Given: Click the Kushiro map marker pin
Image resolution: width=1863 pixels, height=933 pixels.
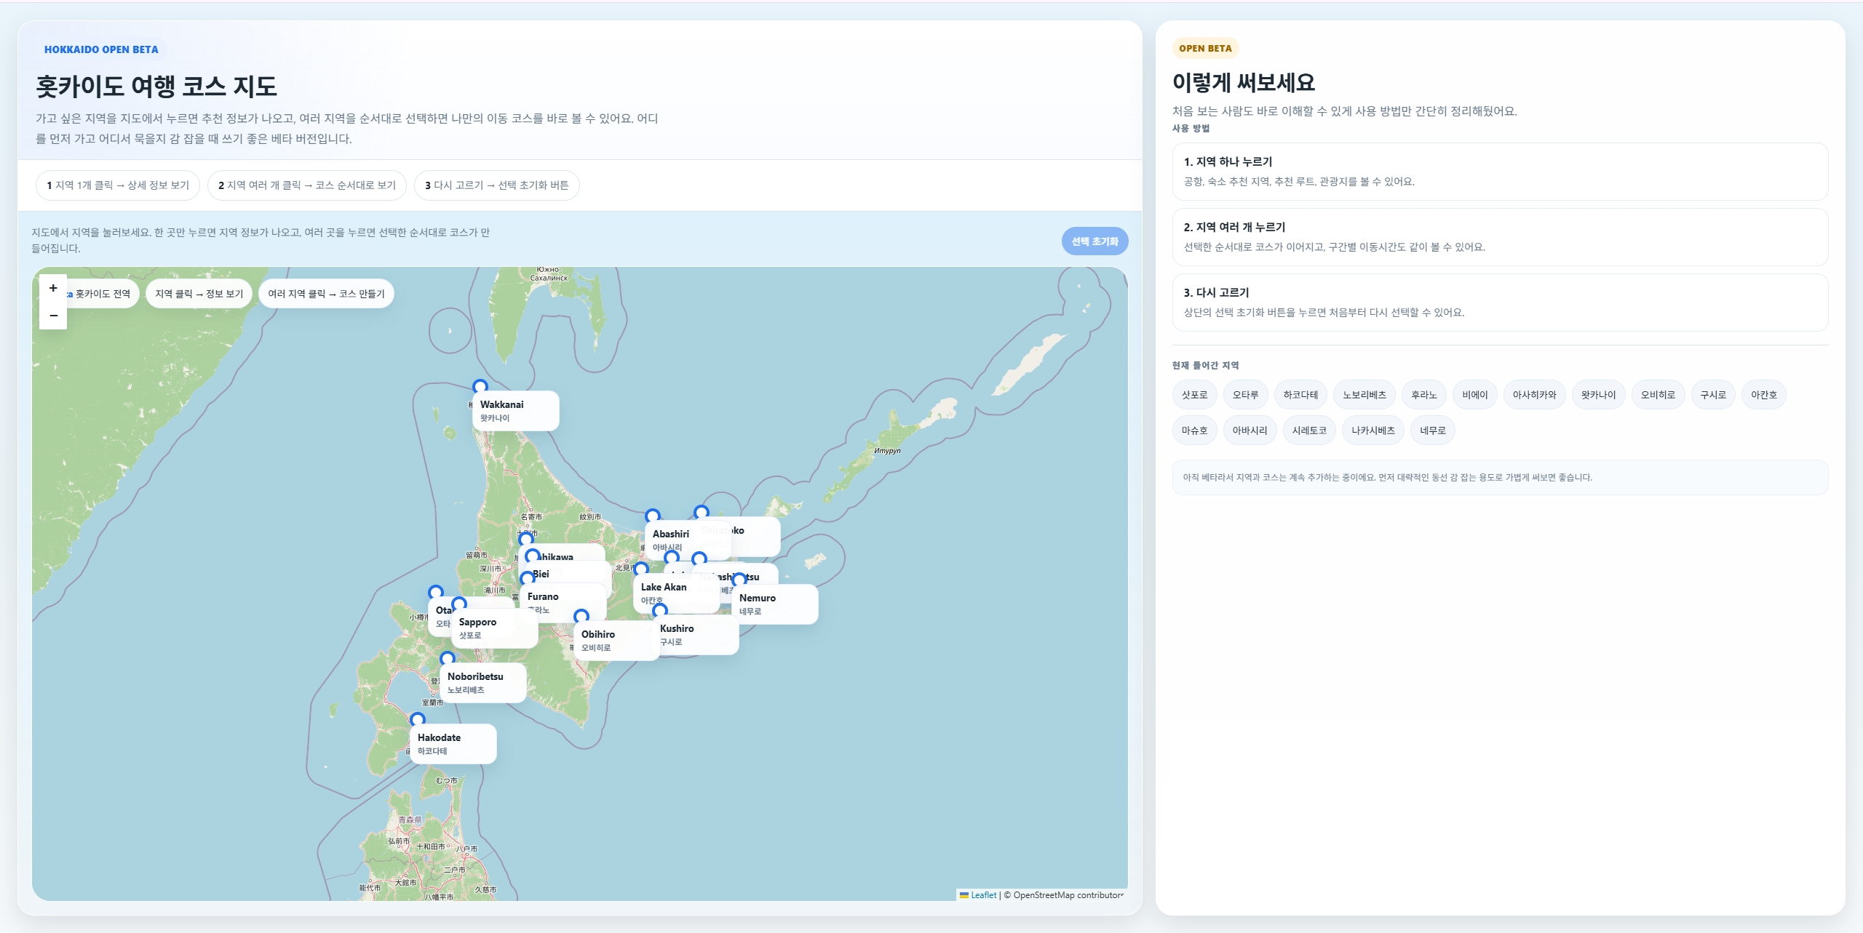Looking at the screenshot, I should pyautogui.click(x=659, y=610).
